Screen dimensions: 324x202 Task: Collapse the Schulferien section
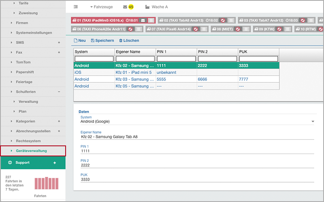click(59, 92)
